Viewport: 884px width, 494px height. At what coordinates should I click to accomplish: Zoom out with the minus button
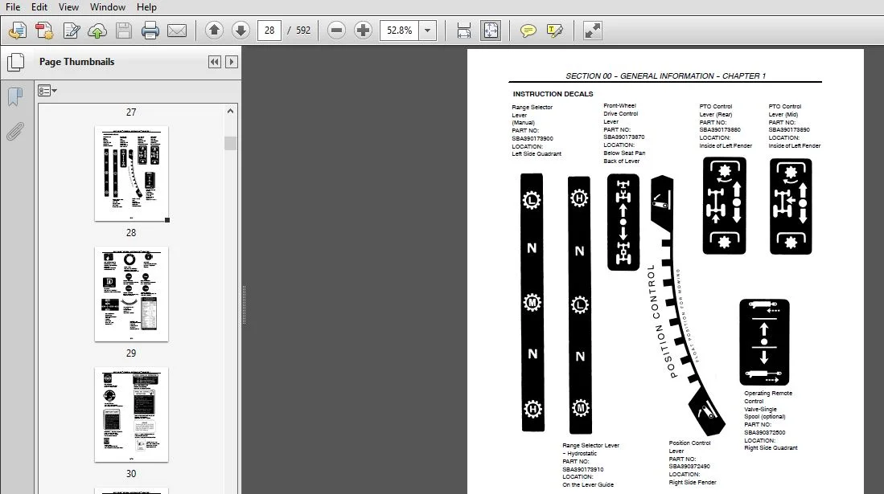click(336, 31)
